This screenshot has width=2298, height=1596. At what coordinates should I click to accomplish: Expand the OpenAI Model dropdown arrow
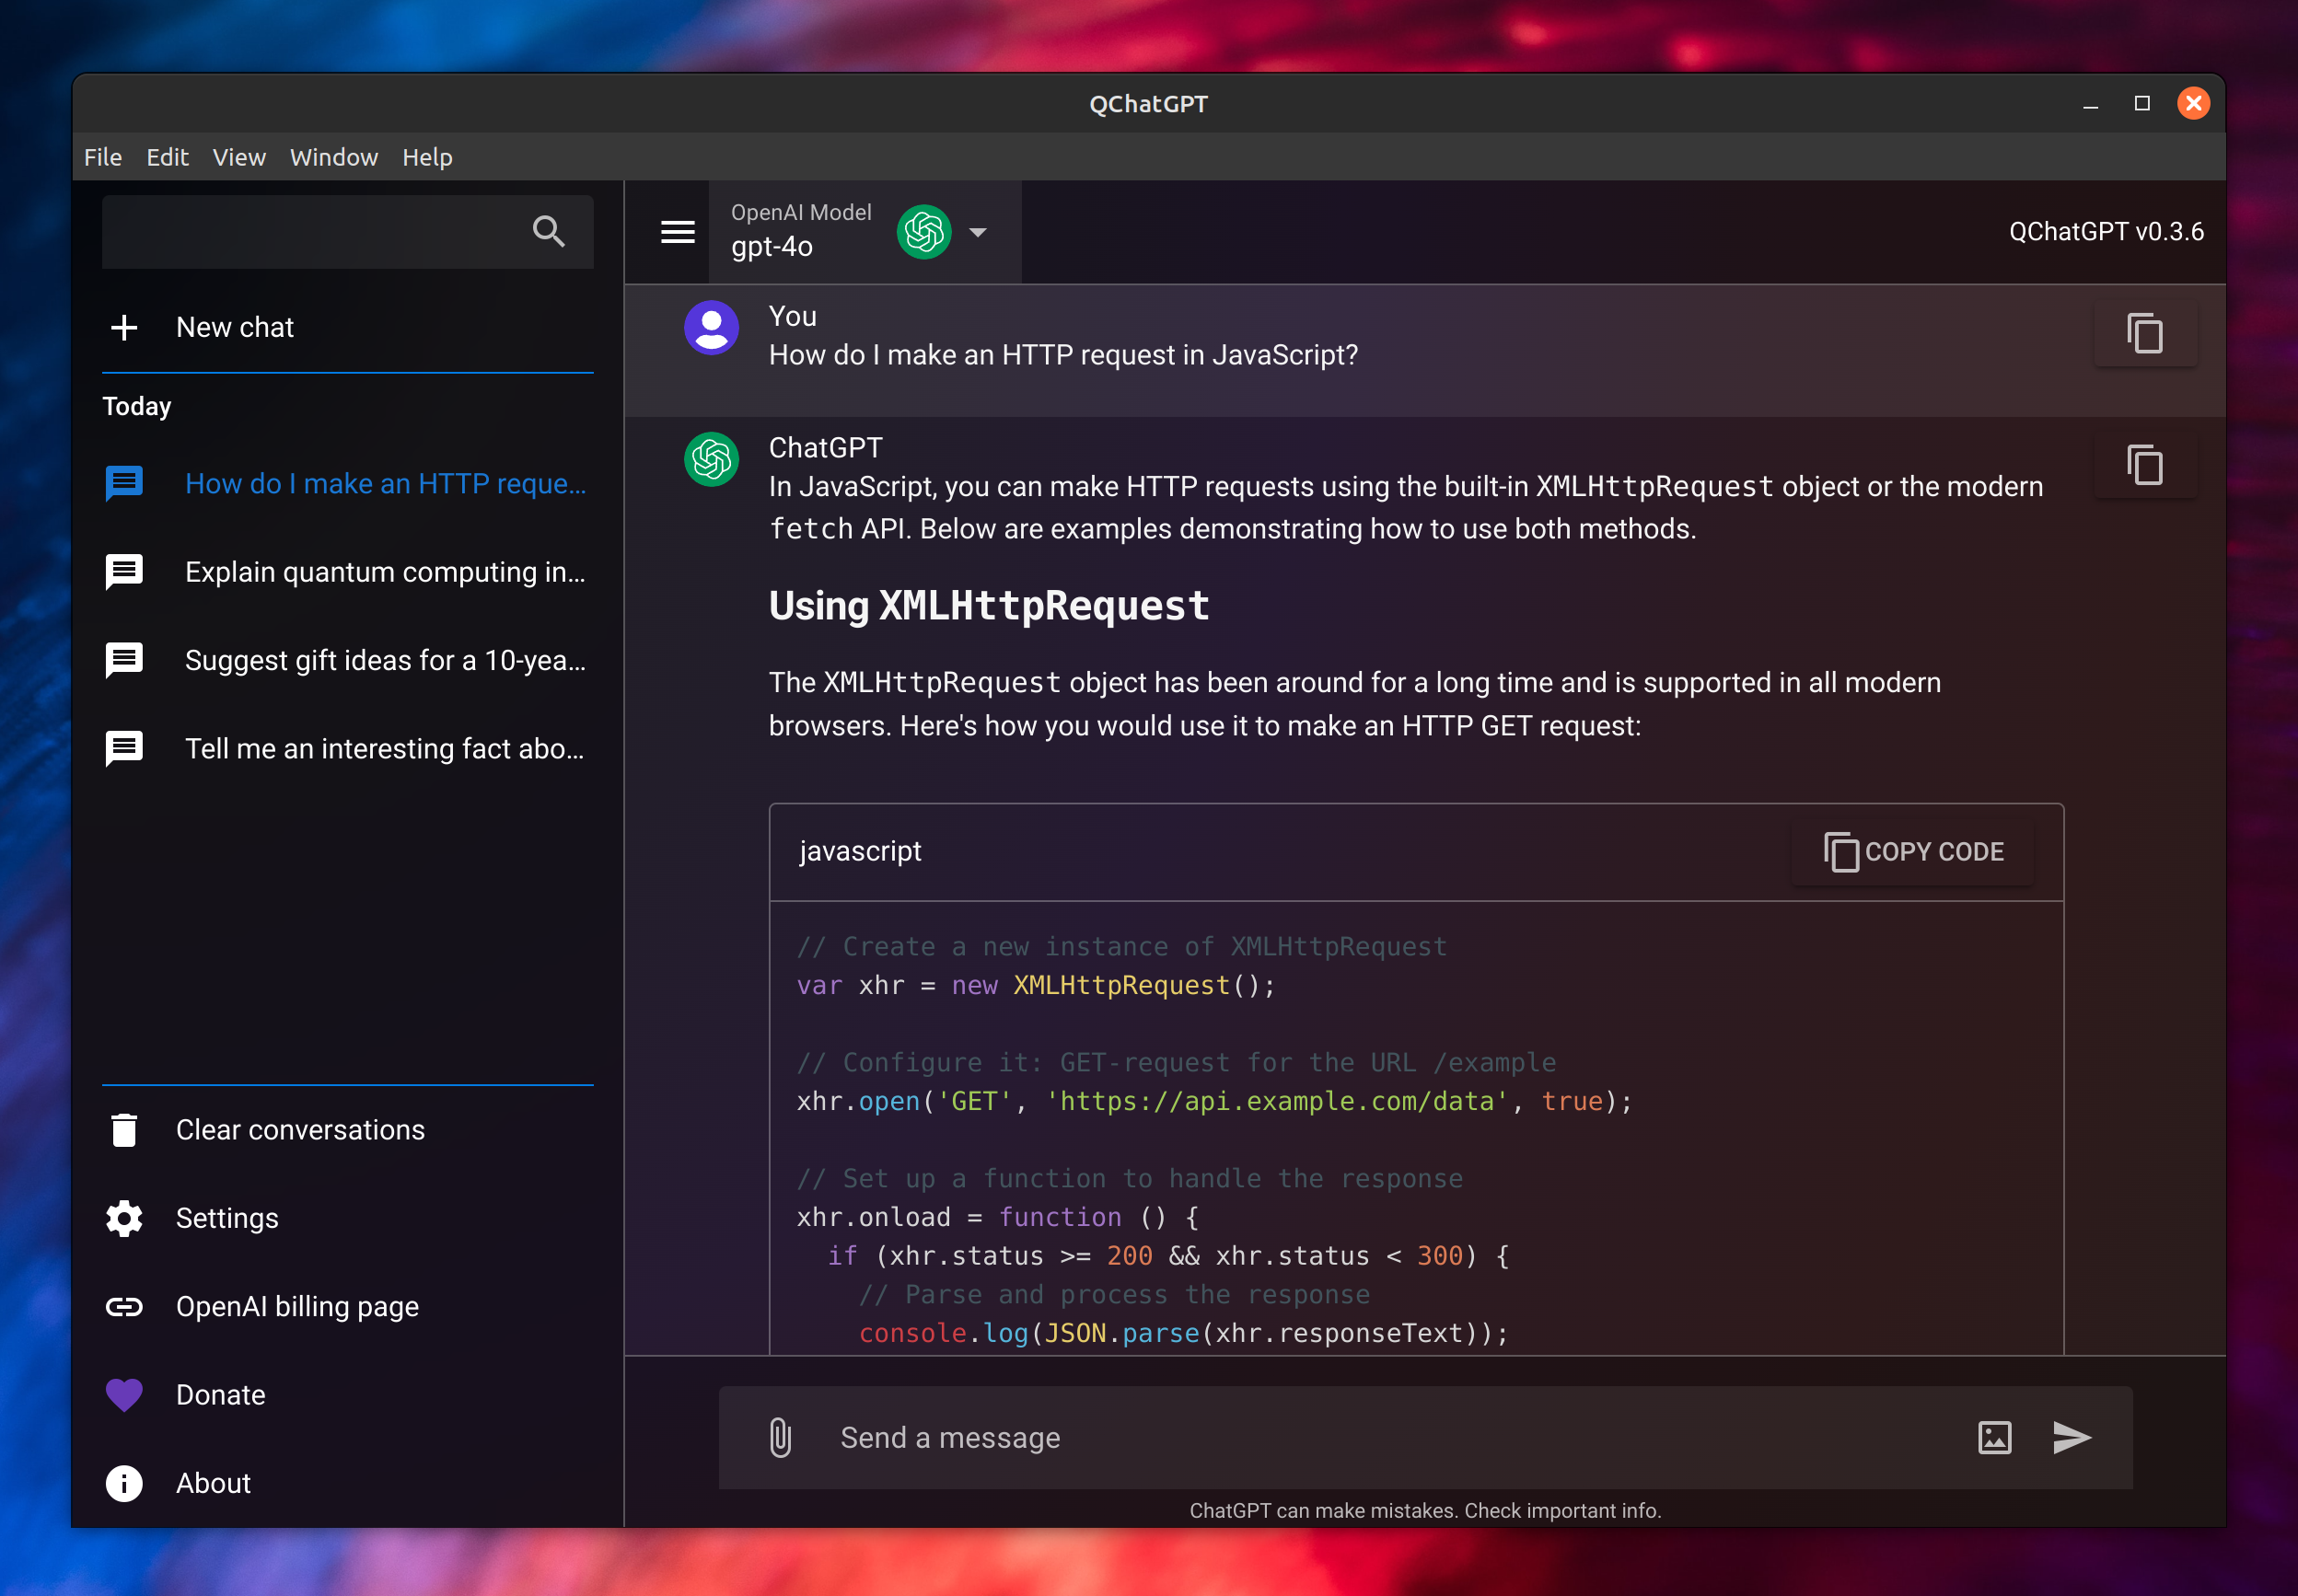978,232
